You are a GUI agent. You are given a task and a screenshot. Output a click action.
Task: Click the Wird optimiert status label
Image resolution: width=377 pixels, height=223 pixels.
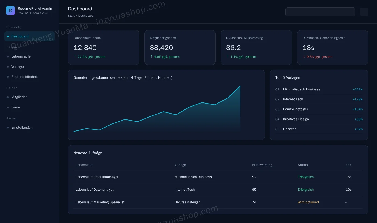(308, 202)
